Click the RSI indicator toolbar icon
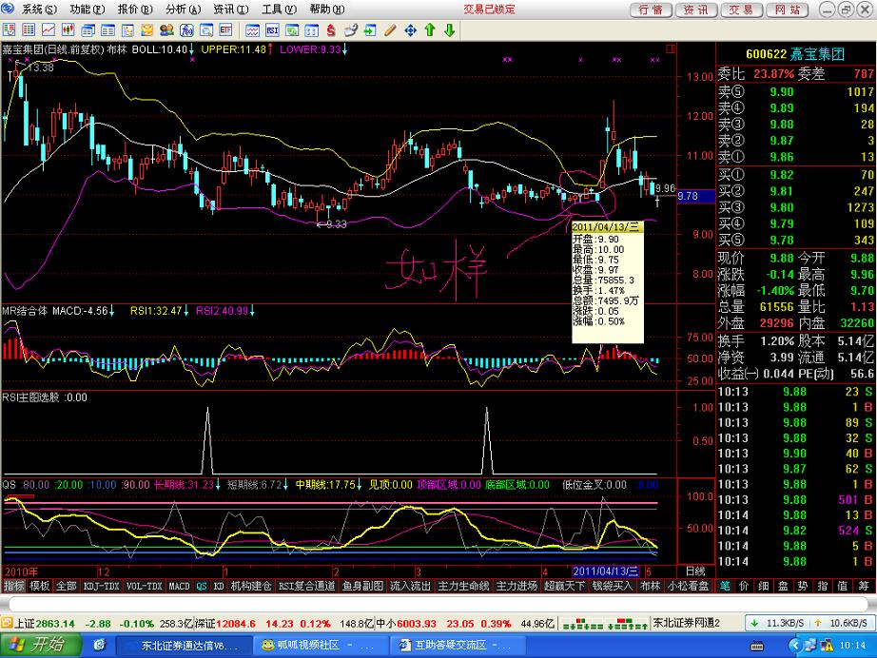 tap(272, 30)
